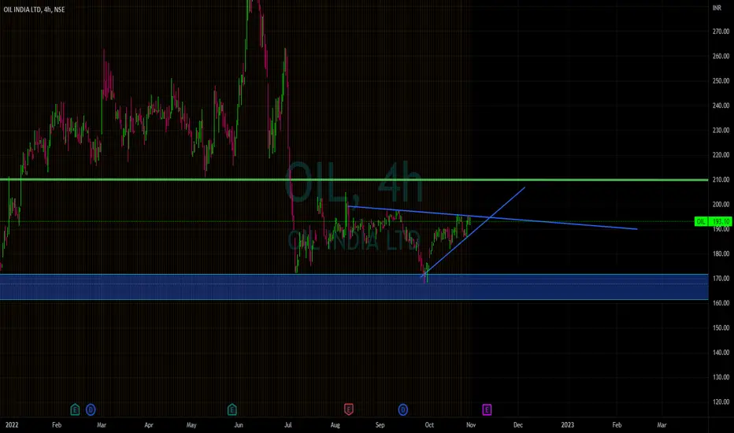This screenshot has width=734, height=433.
Task: Click the INR currency label
Action: (717, 8)
